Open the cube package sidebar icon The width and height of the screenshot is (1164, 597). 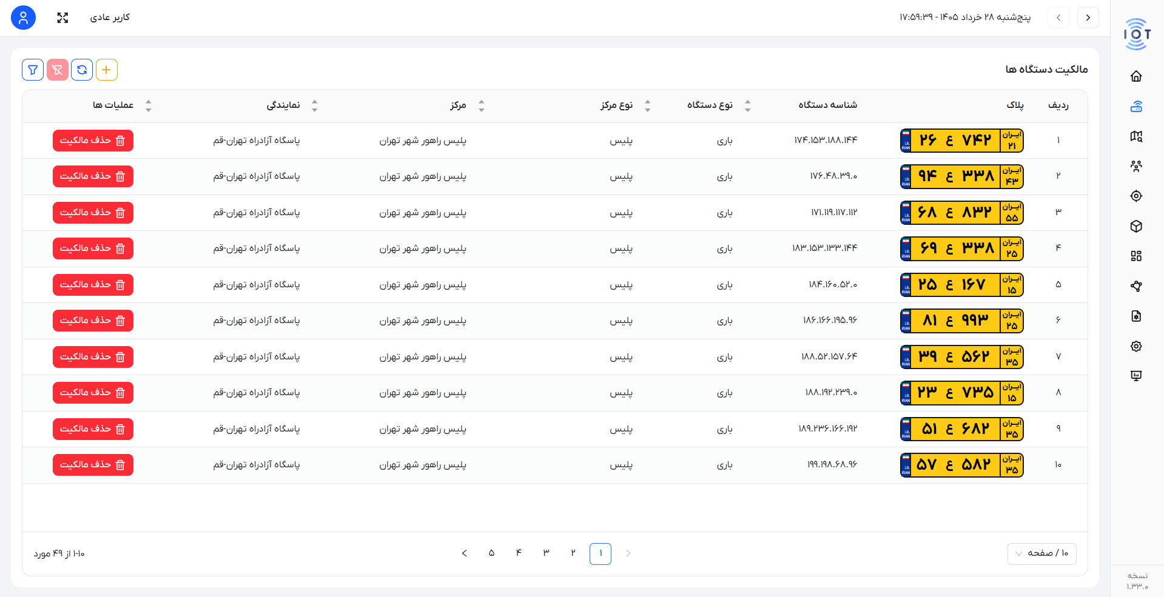1136,226
